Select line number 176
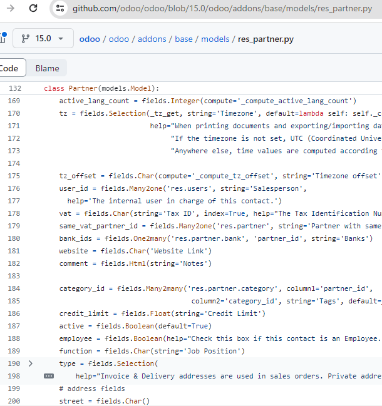382x406 pixels. pos(14,188)
